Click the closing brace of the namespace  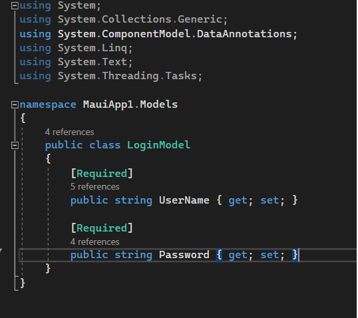(x=23, y=283)
